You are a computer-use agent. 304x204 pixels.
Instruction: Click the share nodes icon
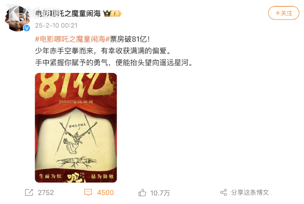tap(224, 193)
